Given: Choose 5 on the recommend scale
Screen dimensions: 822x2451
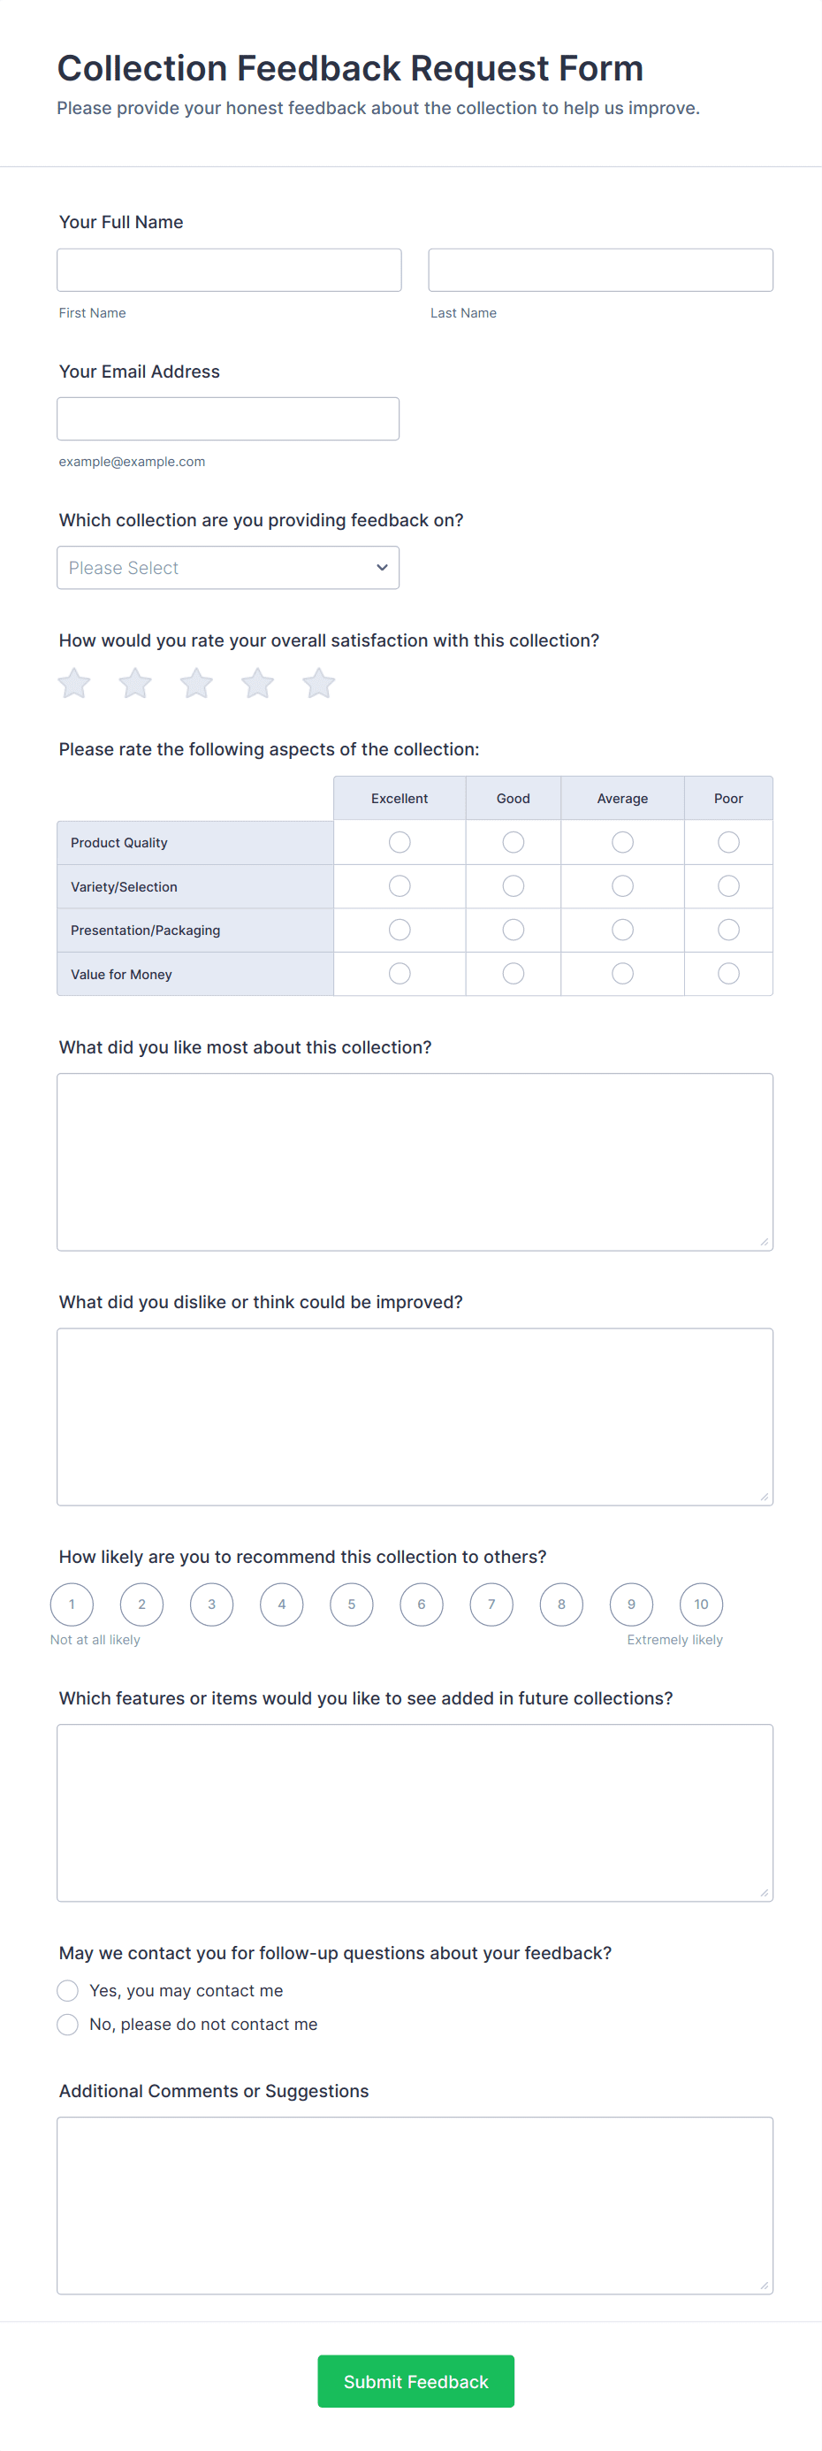Looking at the screenshot, I should (352, 1605).
